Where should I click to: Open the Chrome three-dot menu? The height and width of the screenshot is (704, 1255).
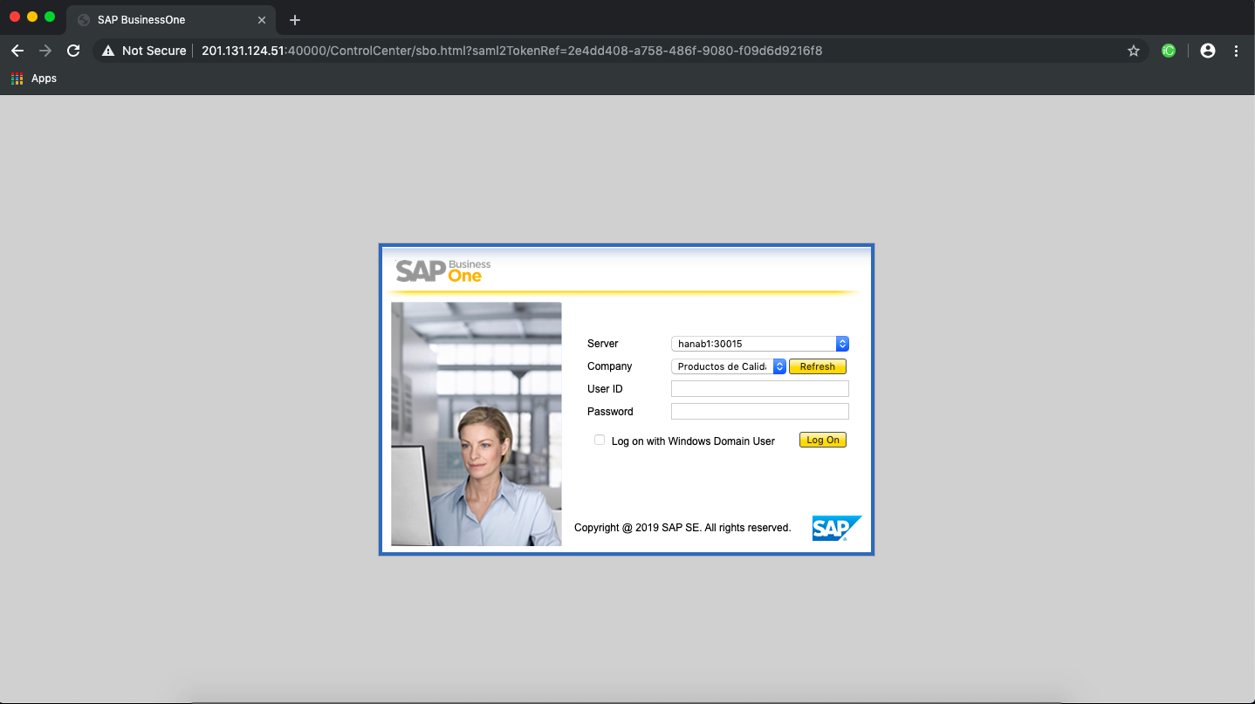(x=1236, y=51)
